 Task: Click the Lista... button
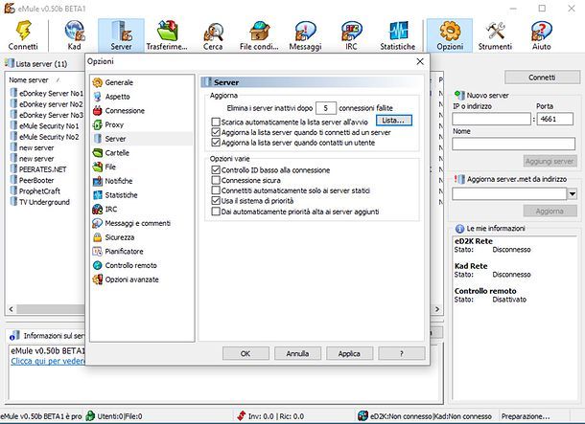tap(393, 121)
